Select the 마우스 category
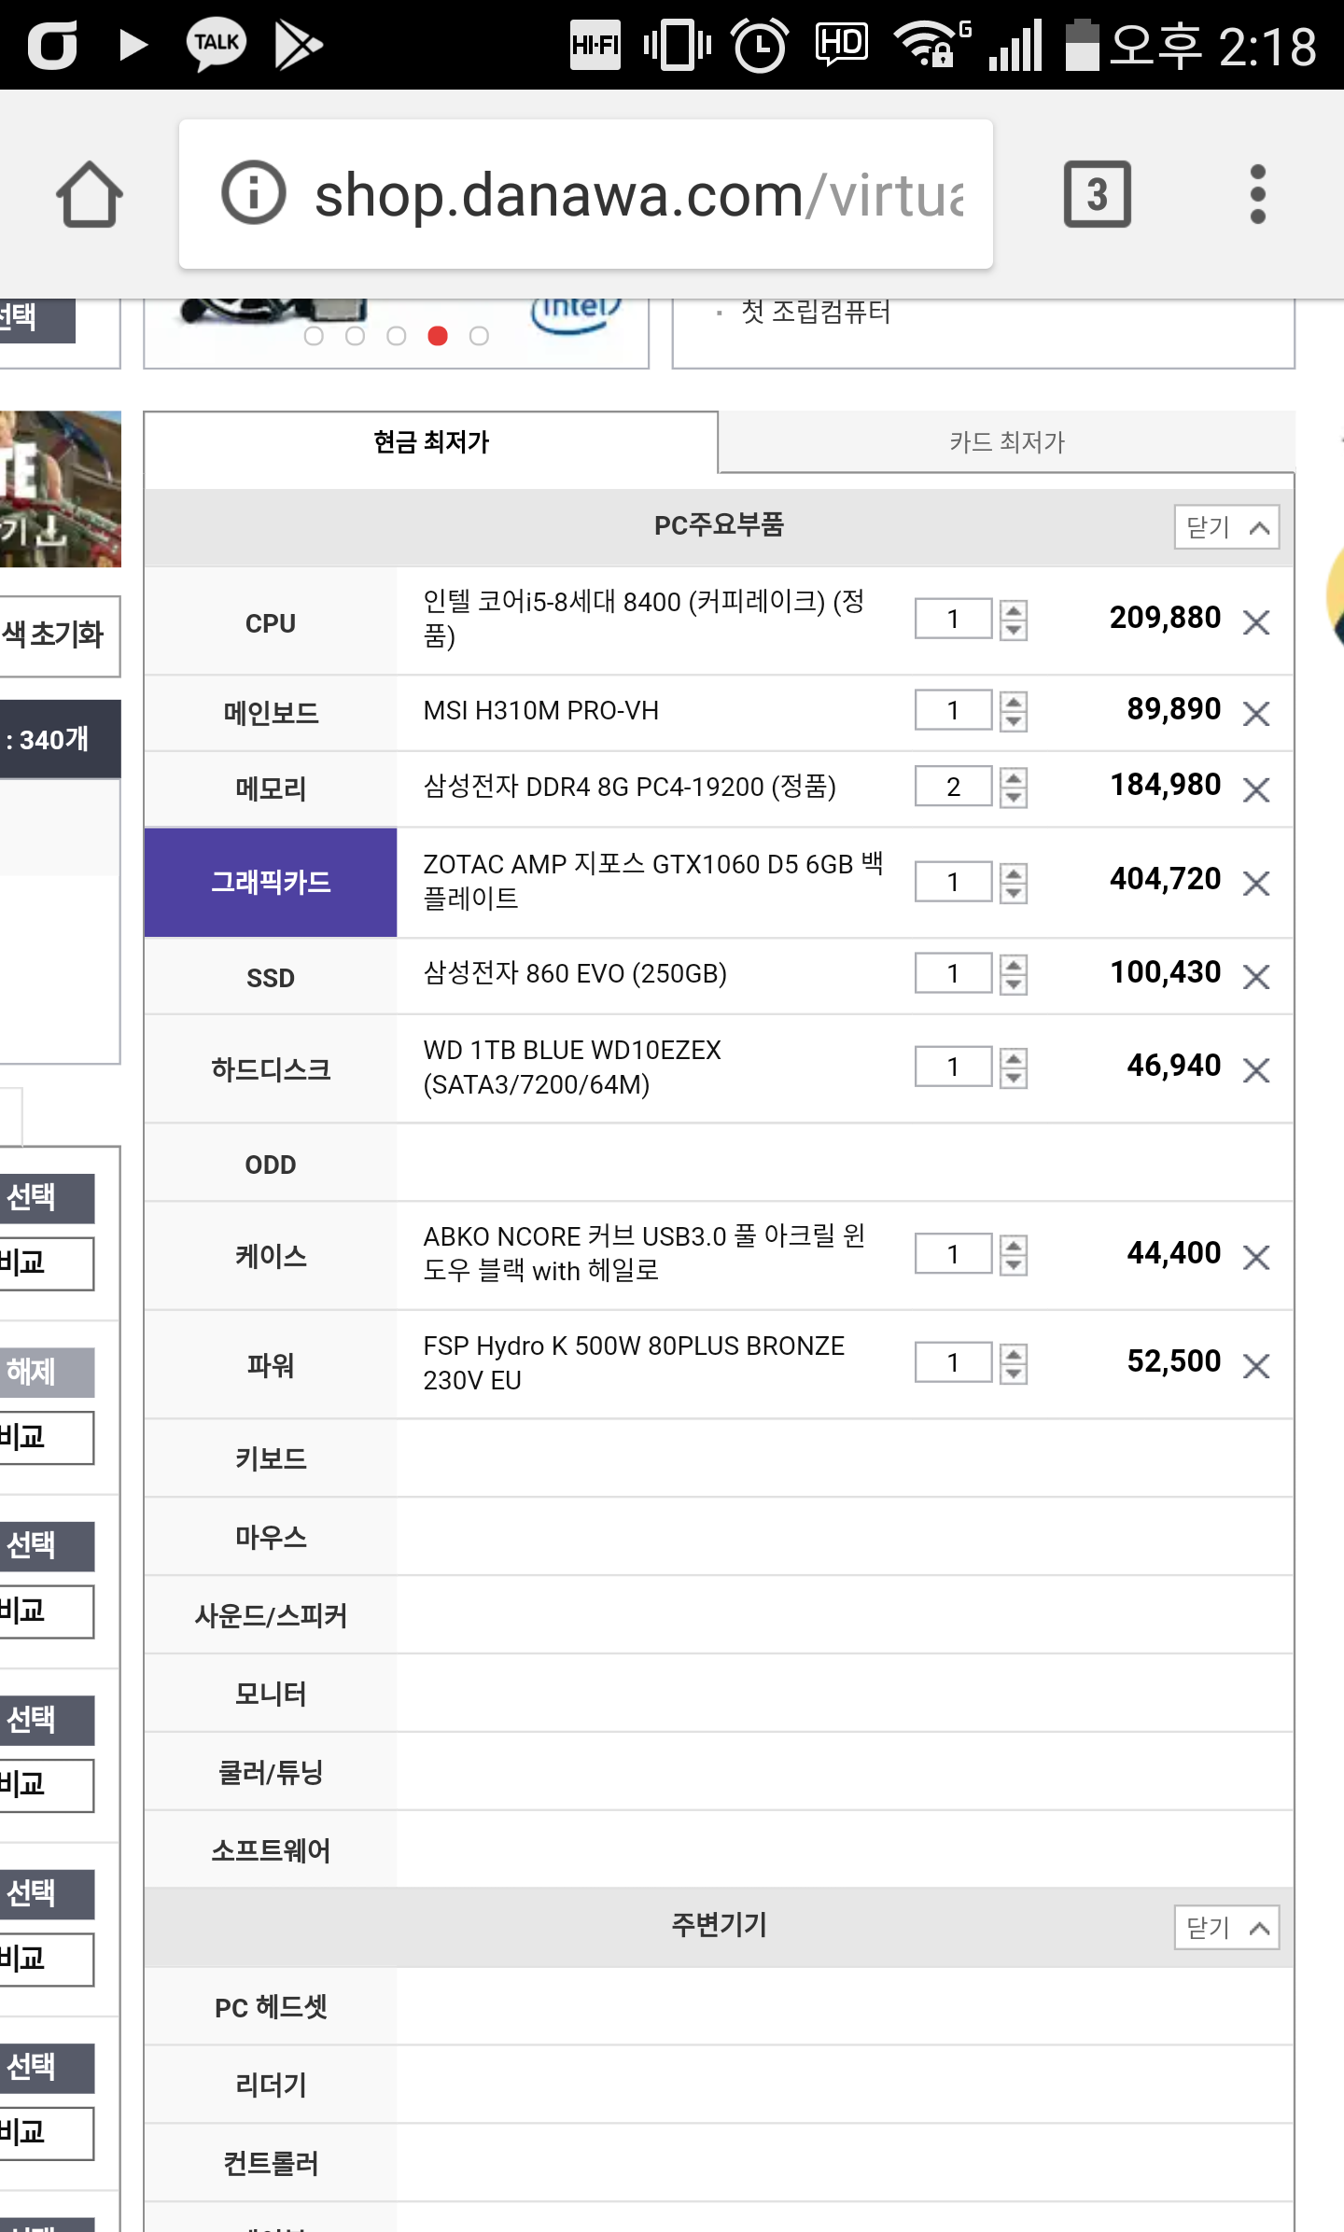The height and width of the screenshot is (2232, 1344). 271,1537
